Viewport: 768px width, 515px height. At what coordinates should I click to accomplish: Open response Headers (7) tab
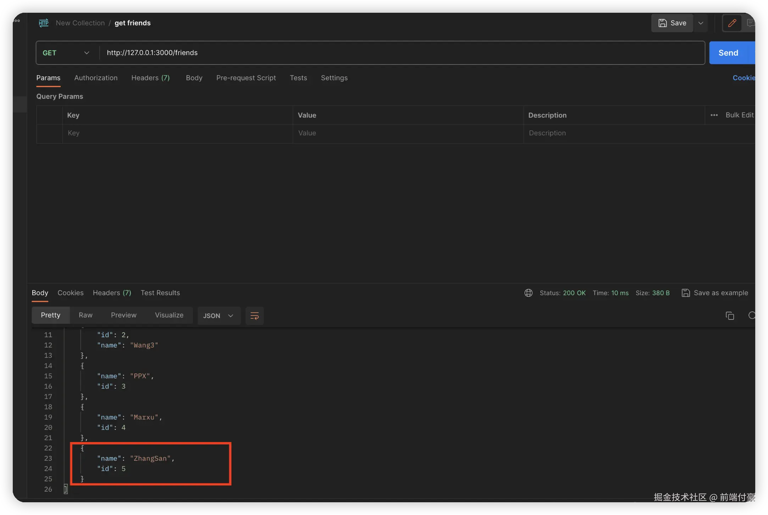pyautogui.click(x=112, y=293)
